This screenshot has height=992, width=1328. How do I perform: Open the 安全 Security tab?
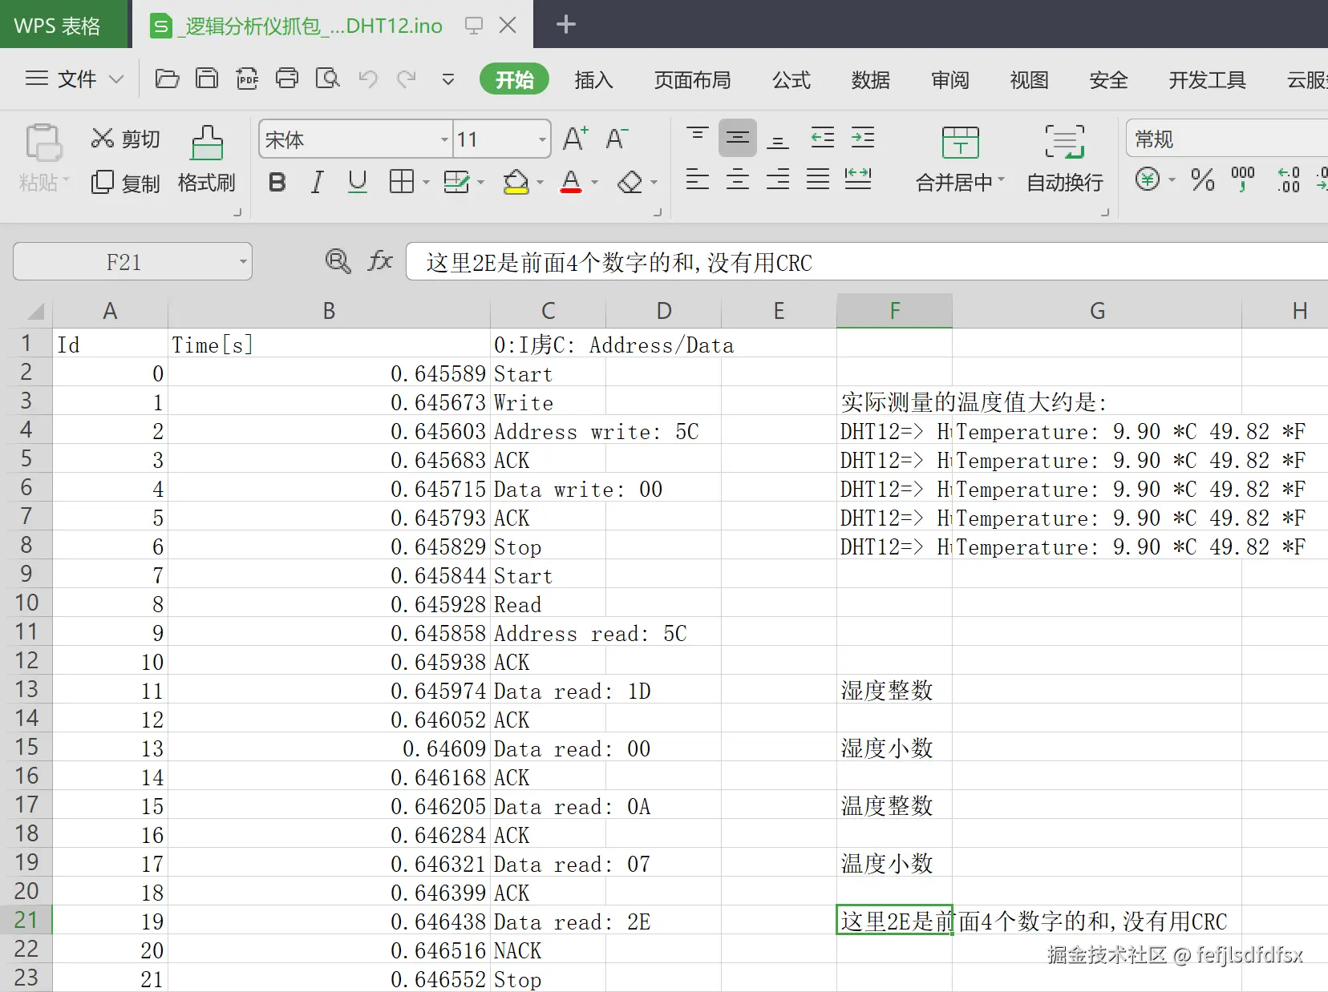point(1109,79)
